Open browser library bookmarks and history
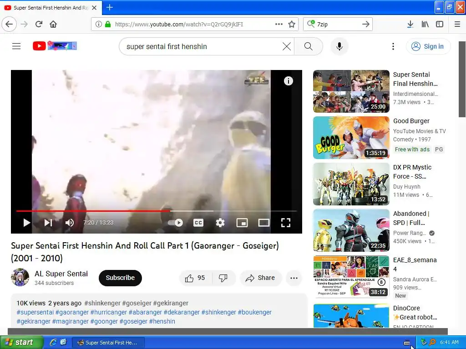The image size is (466, 349). [x=425, y=24]
